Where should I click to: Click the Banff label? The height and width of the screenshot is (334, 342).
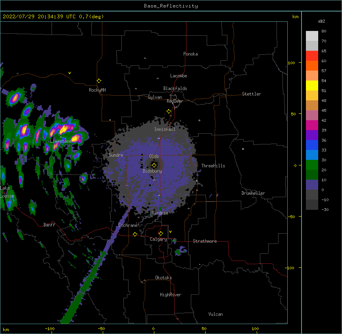49,225
